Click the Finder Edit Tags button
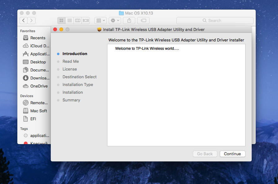 click(x=143, y=20)
